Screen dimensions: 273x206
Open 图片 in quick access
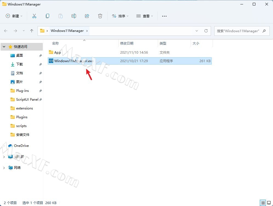pos(19,82)
